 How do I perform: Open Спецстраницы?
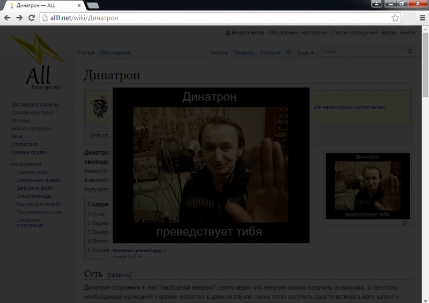coord(34,196)
